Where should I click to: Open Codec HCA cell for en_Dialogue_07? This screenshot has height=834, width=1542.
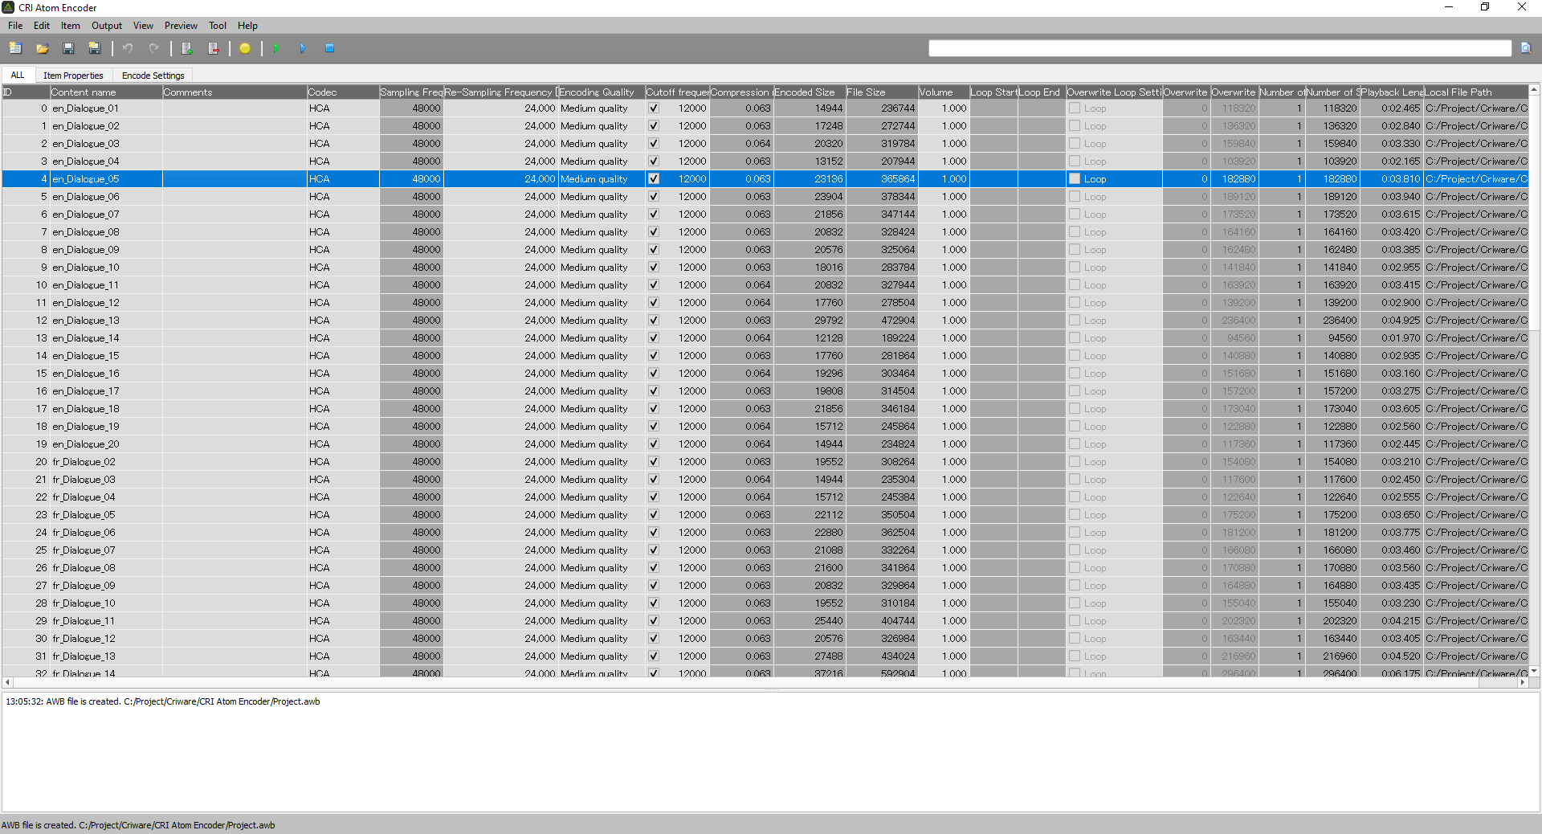click(343, 215)
